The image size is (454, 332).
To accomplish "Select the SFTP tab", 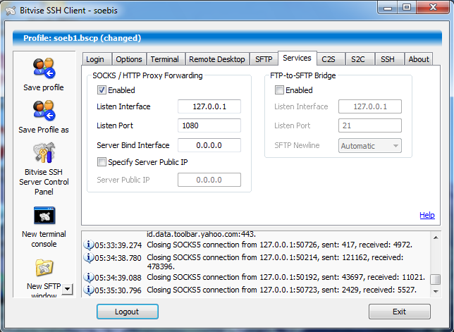I will [x=264, y=59].
